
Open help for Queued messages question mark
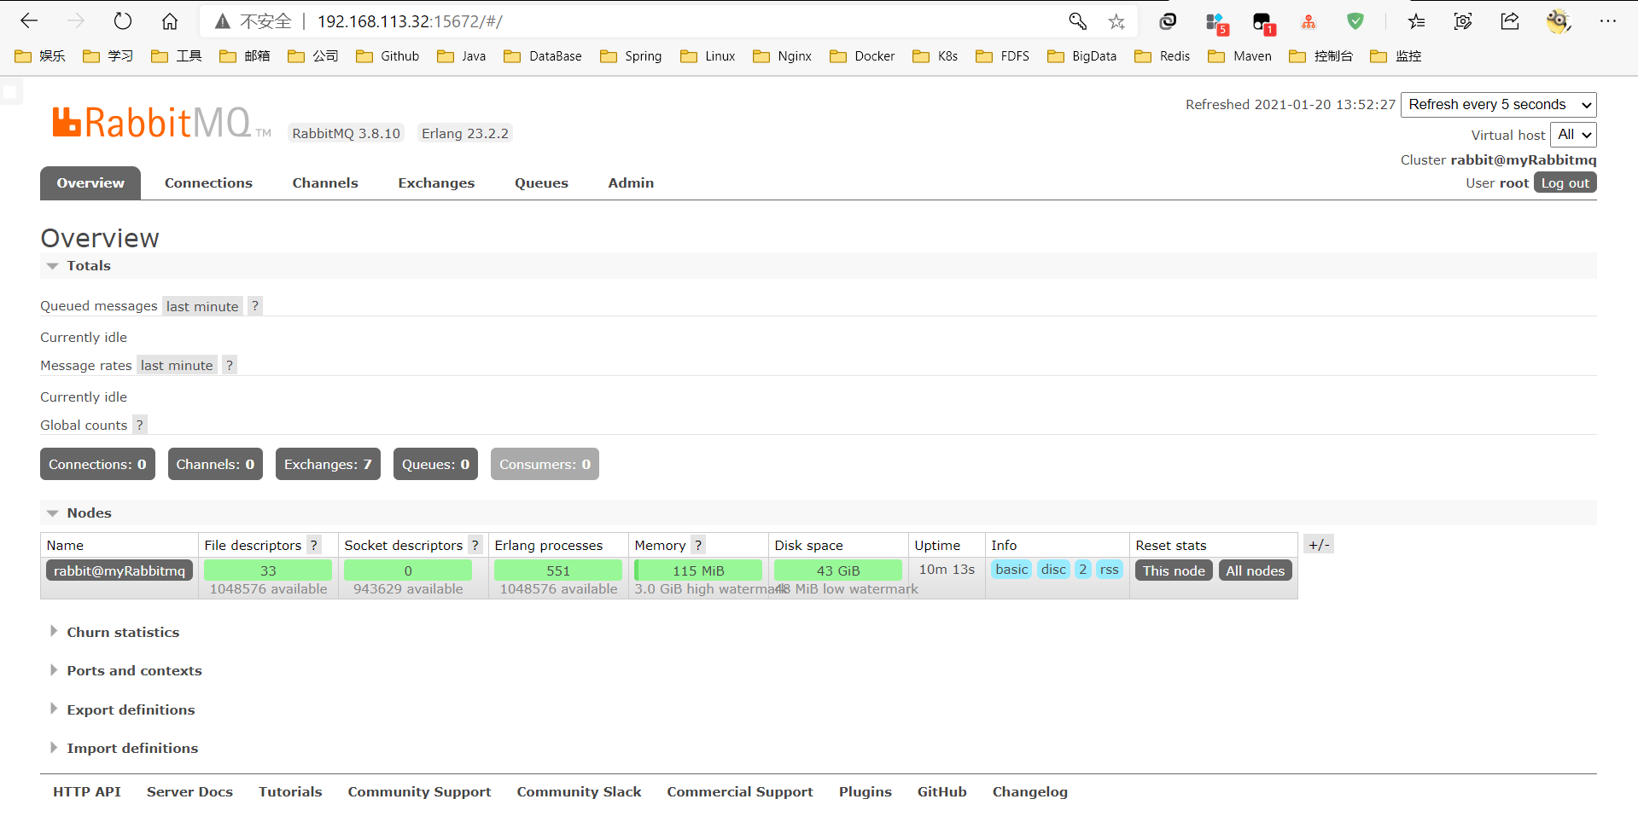click(255, 305)
